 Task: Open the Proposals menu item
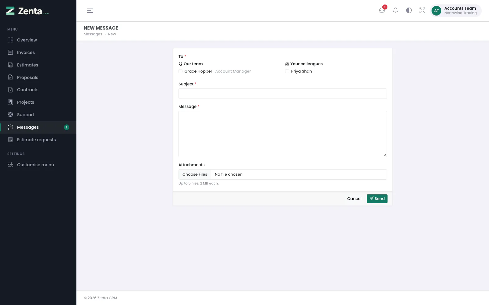point(38,77)
